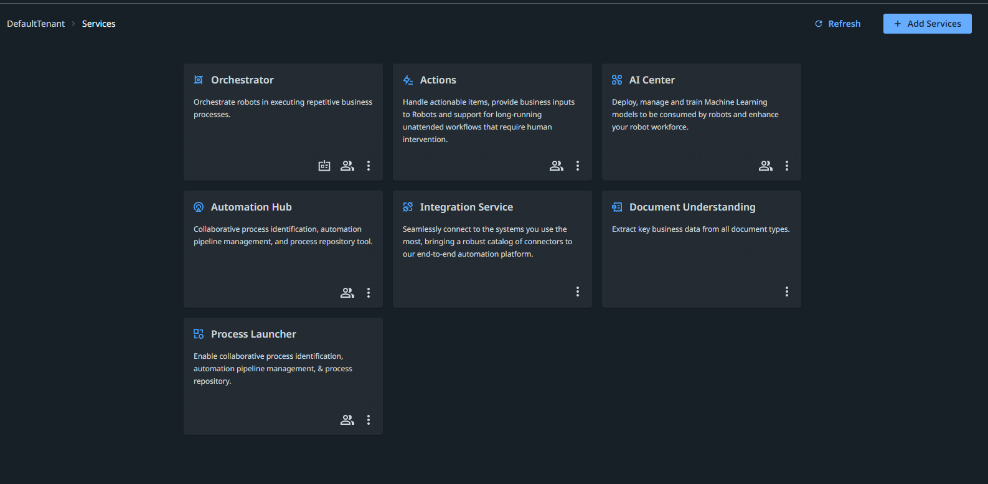Click the Orchestrator service icon

tap(199, 80)
